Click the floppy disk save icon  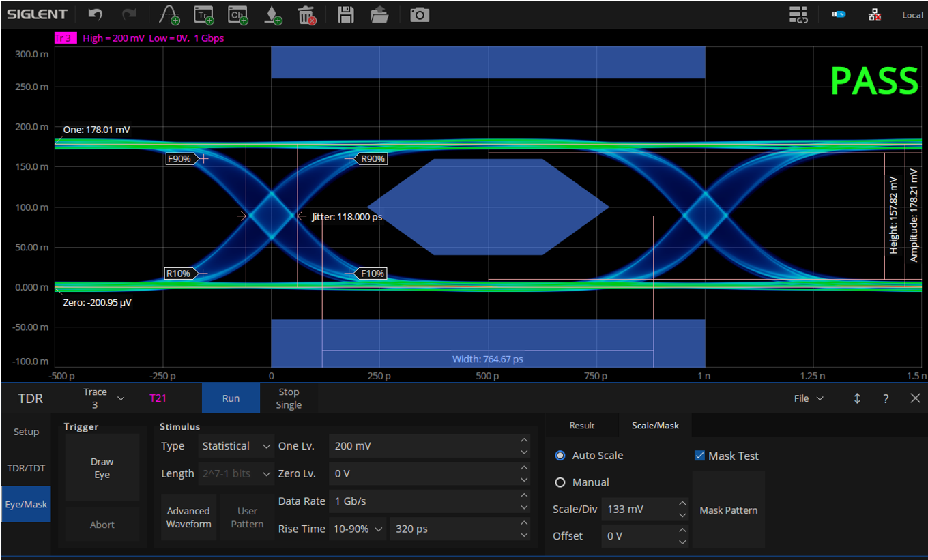(x=346, y=14)
